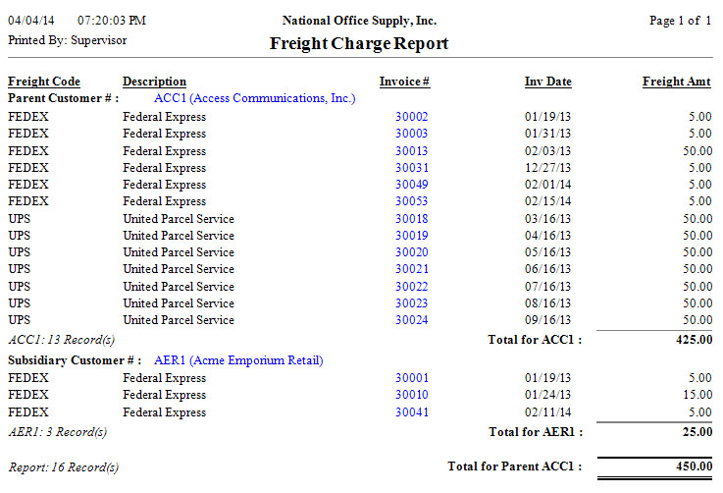Open invoice 30031 dated 12/27/13
Screen dimensions: 723x493
[x=411, y=168]
